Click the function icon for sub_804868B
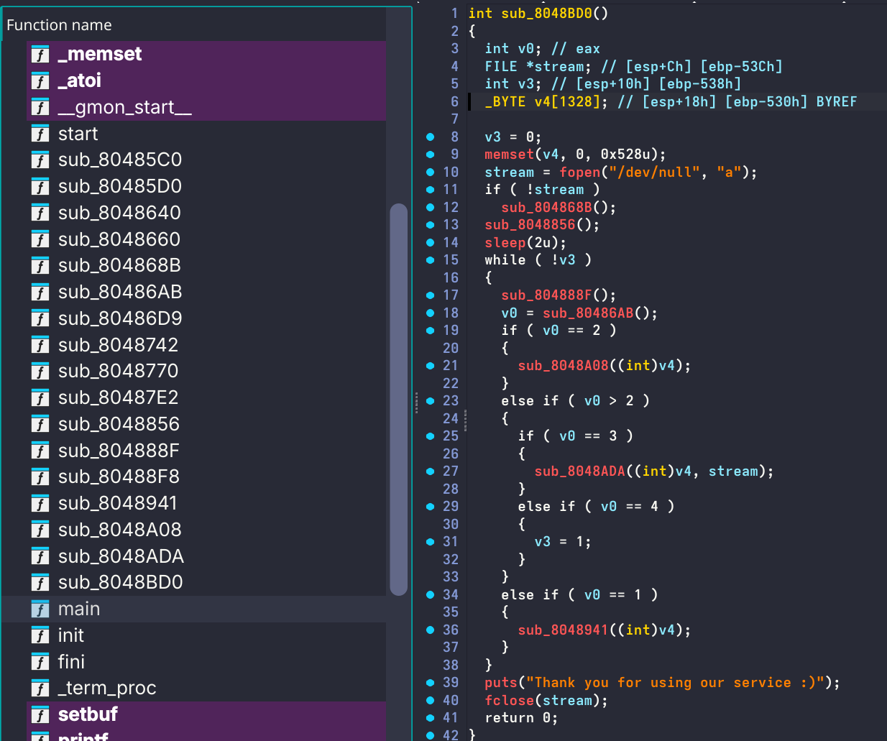This screenshot has width=887, height=741. (40, 265)
